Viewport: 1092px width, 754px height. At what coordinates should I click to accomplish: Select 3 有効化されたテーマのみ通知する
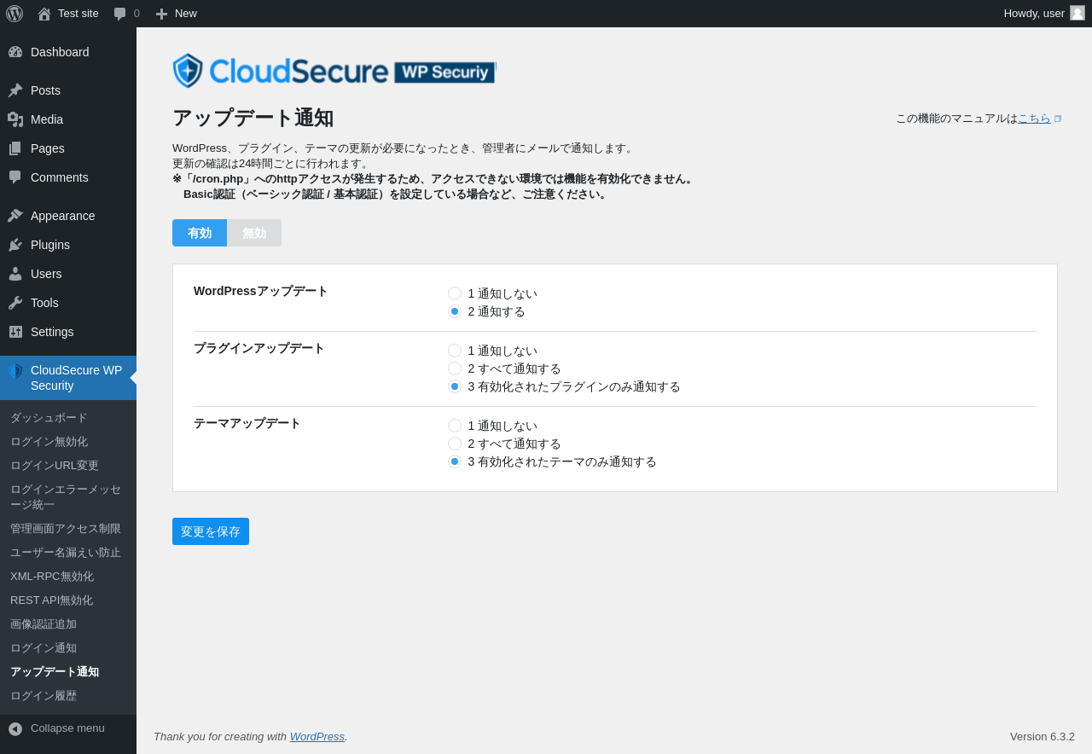pyautogui.click(x=455, y=461)
